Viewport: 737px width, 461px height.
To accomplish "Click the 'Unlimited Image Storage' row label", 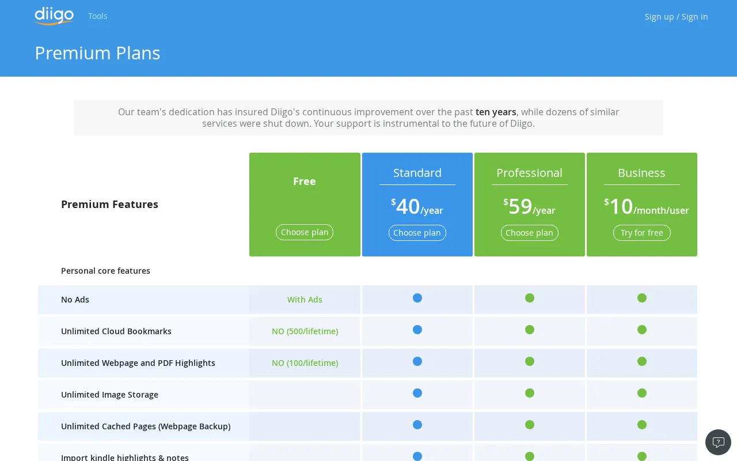I will [109, 395].
